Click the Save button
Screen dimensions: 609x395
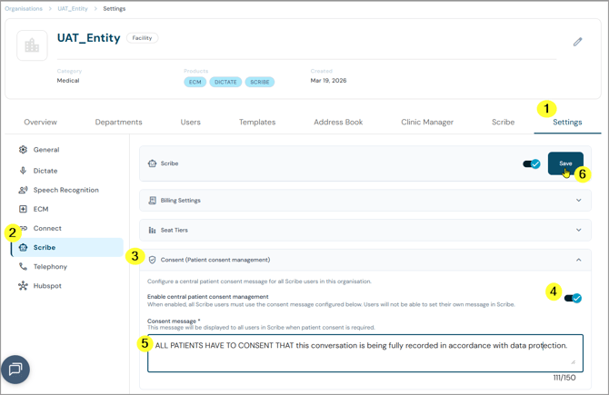[x=565, y=163]
